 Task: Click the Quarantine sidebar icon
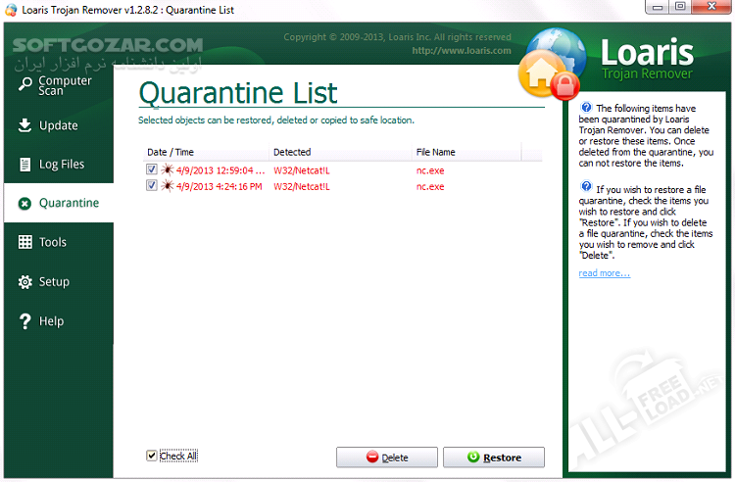[x=24, y=204]
